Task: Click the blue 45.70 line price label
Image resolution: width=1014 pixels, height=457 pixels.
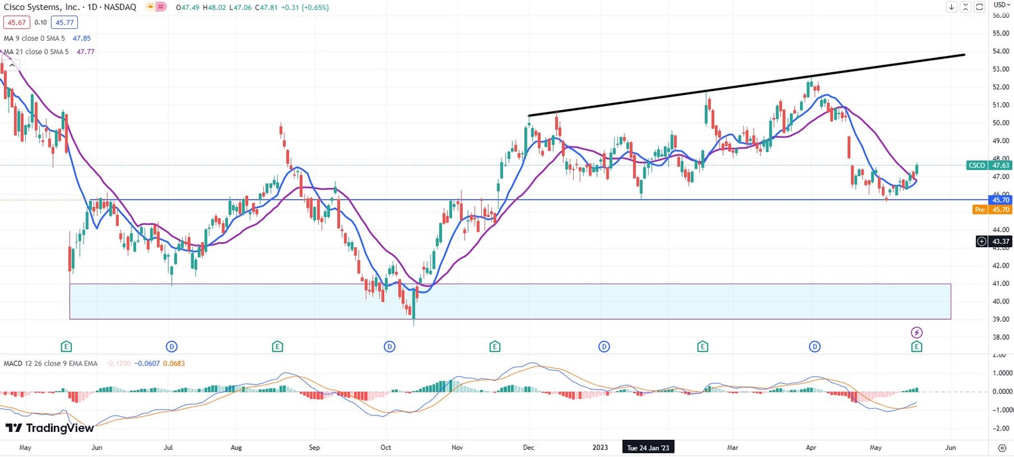Action: tap(1001, 200)
